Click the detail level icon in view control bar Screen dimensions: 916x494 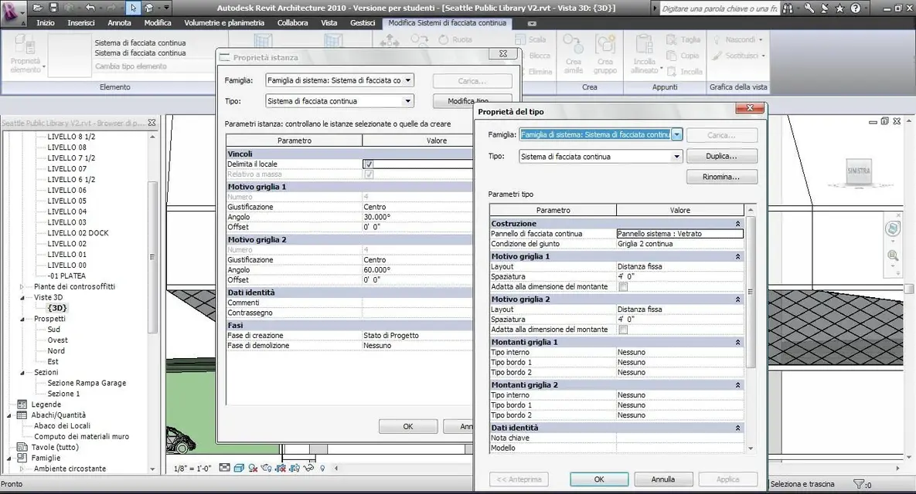[224, 468]
